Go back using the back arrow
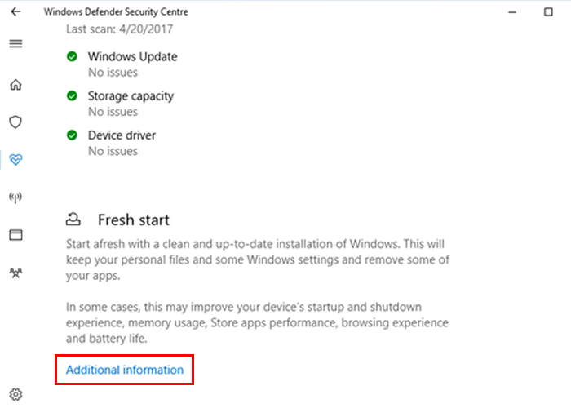Viewport: 571px width, 408px height. (x=15, y=11)
